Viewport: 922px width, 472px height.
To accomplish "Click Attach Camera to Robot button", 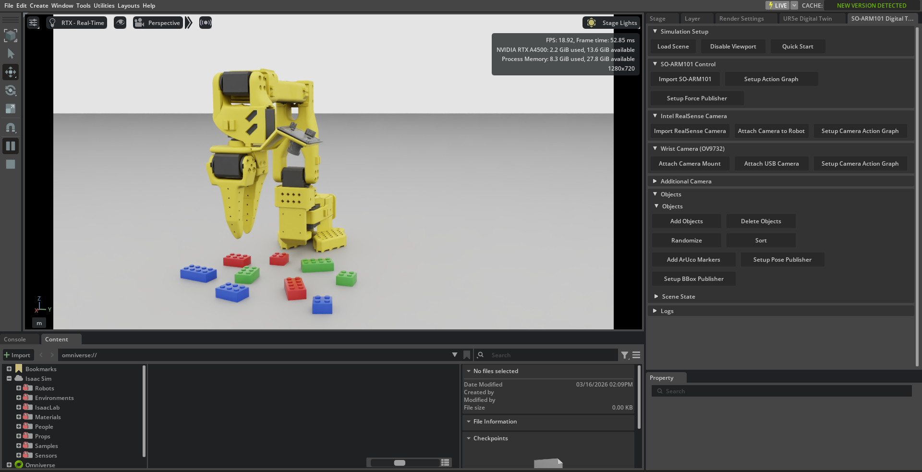I will coord(771,131).
